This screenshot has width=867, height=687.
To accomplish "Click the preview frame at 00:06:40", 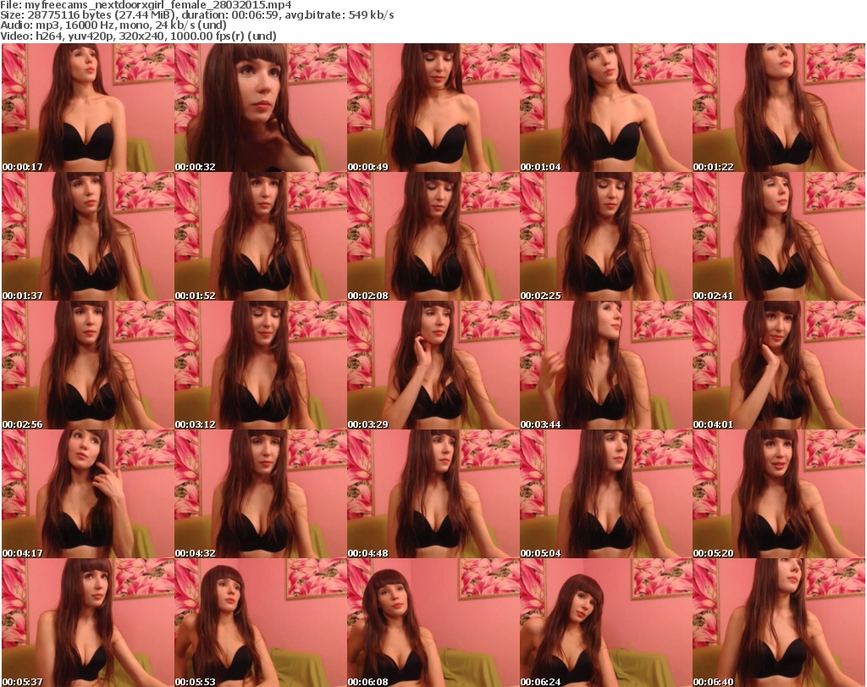I will tap(779, 623).
